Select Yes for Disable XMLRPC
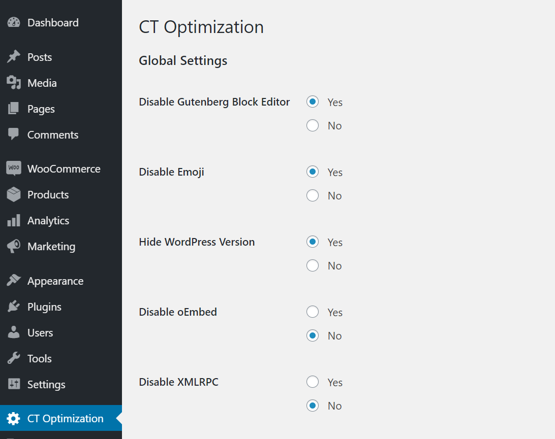 coord(313,382)
